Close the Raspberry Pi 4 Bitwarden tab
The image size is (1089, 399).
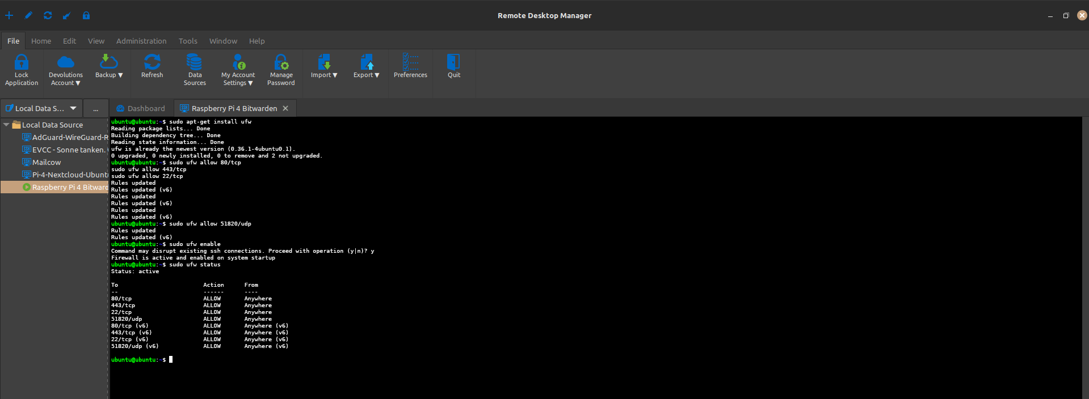click(285, 108)
